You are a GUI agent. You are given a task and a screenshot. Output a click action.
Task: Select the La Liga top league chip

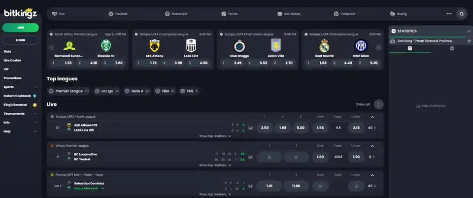(107, 91)
